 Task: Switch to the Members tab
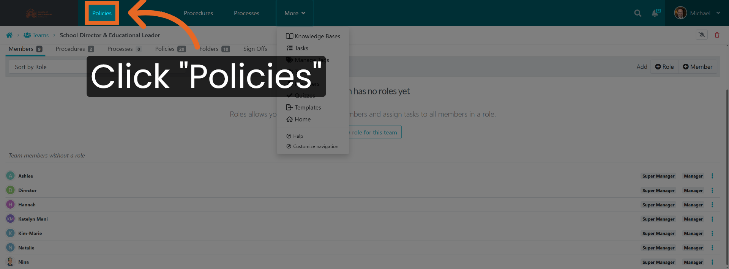click(25, 49)
